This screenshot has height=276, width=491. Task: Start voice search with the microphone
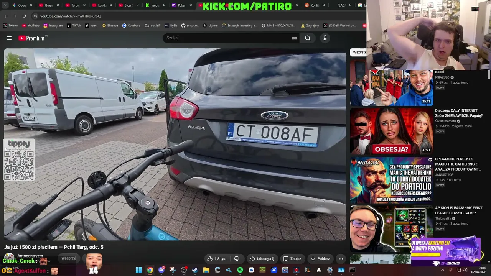point(325,38)
